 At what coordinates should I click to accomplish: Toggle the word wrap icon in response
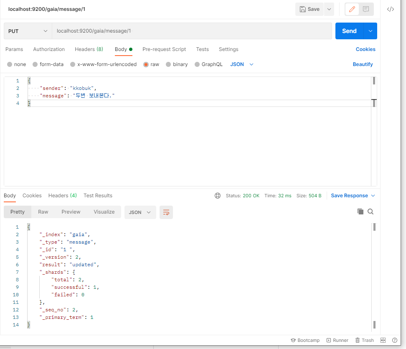click(166, 212)
